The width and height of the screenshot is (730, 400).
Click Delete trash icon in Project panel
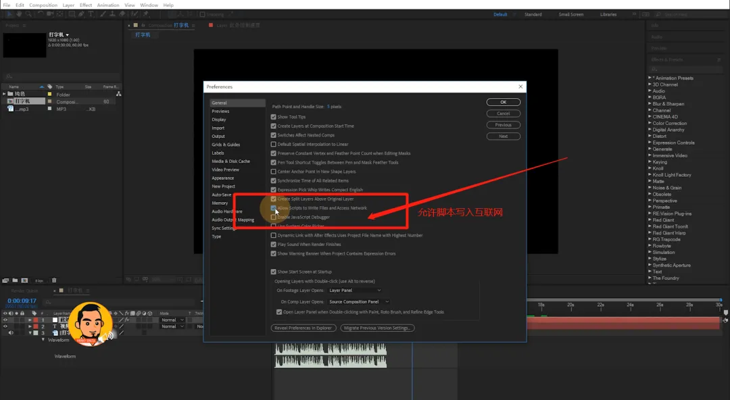(54, 280)
